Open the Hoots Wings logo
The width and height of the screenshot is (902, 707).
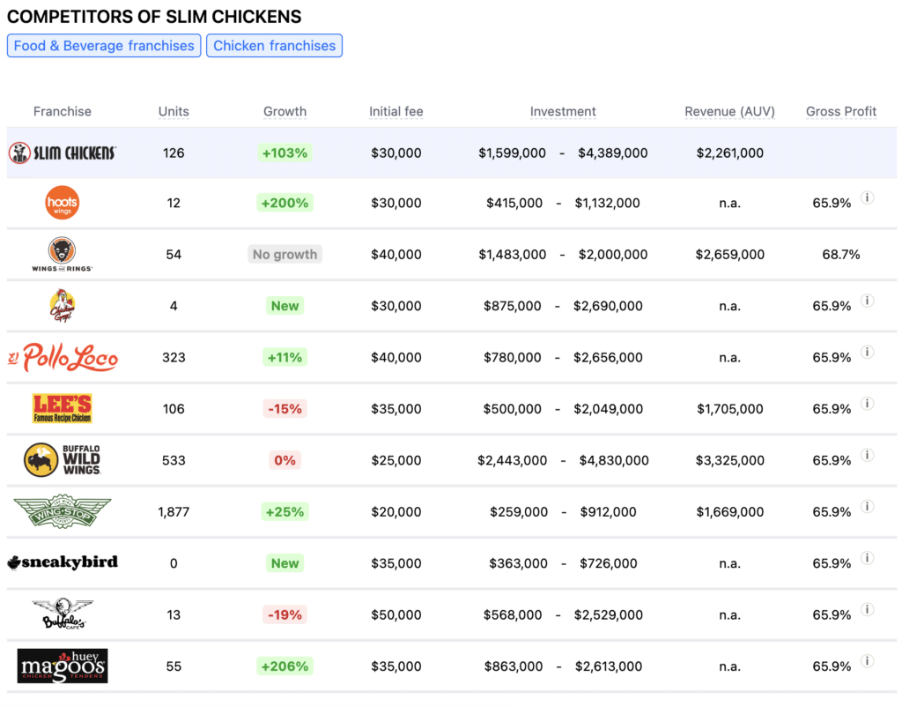(63, 203)
